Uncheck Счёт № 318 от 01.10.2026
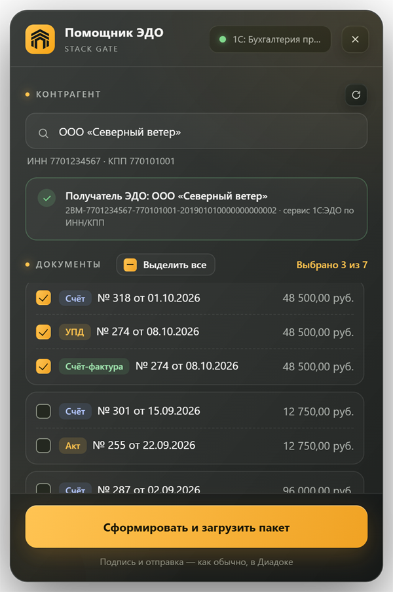393x592 pixels. (x=43, y=298)
